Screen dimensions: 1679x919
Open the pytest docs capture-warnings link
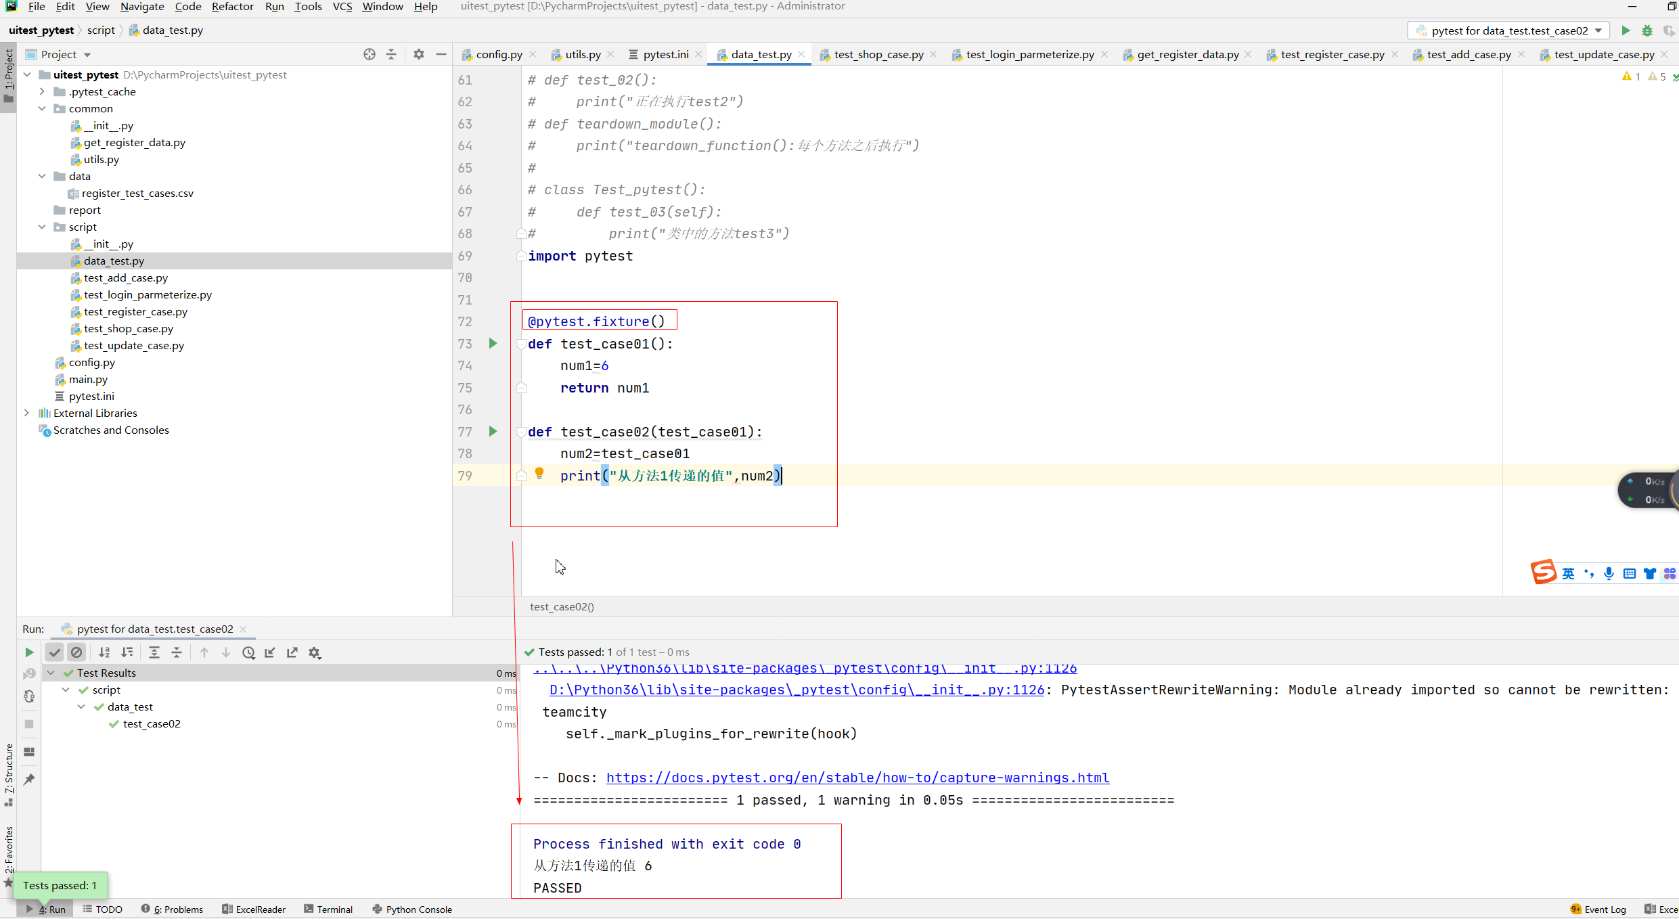click(857, 778)
